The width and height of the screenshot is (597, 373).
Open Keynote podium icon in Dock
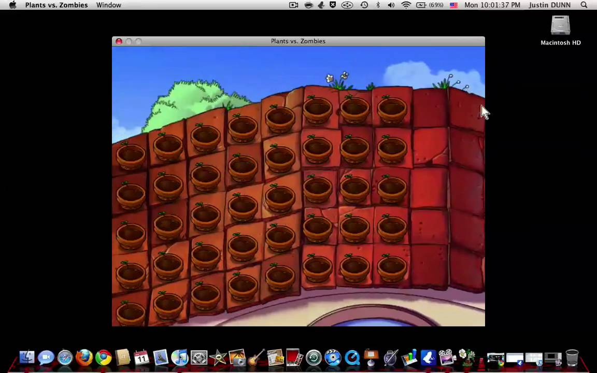[x=371, y=358]
